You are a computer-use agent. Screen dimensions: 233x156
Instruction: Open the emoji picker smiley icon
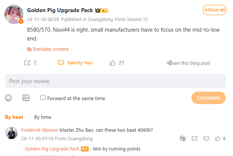click(x=8, y=98)
